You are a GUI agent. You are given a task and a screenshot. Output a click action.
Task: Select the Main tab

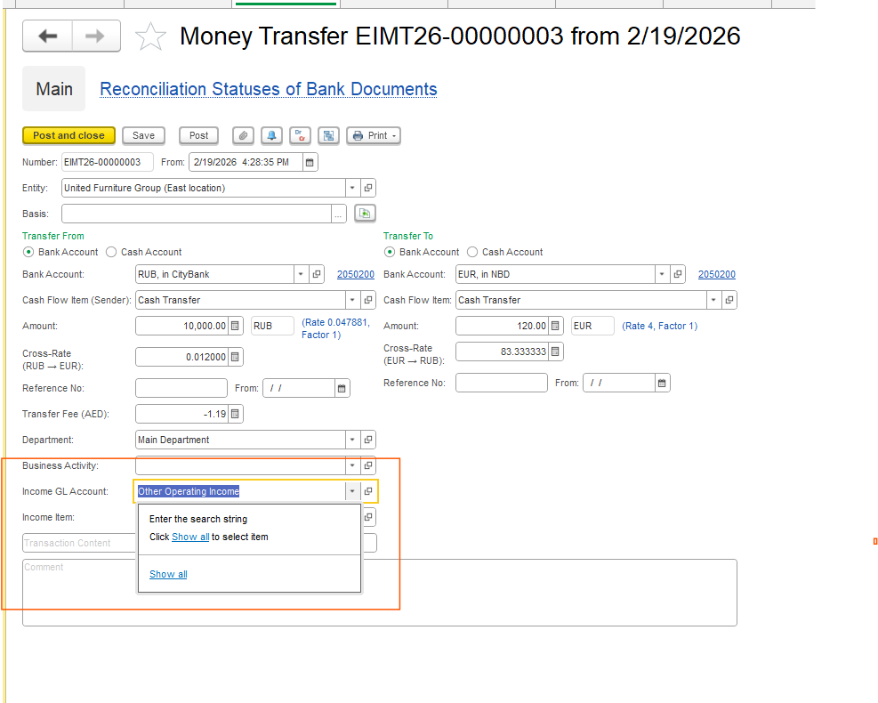(x=54, y=89)
